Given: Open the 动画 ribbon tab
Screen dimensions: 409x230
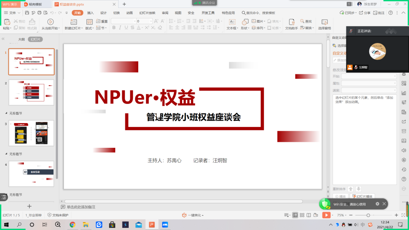Looking at the screenshot, I should [130, 13].
